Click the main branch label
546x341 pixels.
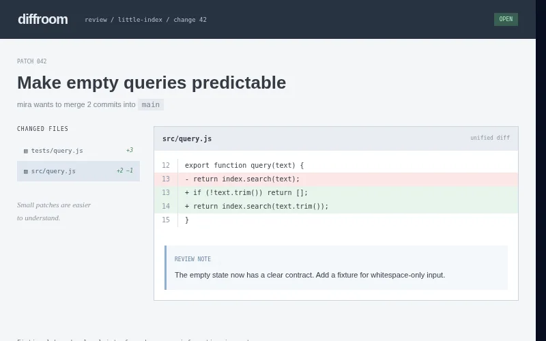click(x=150, y=105)
